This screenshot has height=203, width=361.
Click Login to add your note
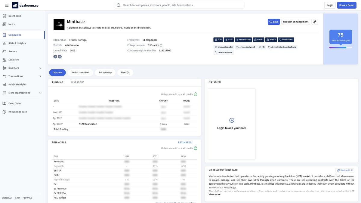tap(232, 128)
